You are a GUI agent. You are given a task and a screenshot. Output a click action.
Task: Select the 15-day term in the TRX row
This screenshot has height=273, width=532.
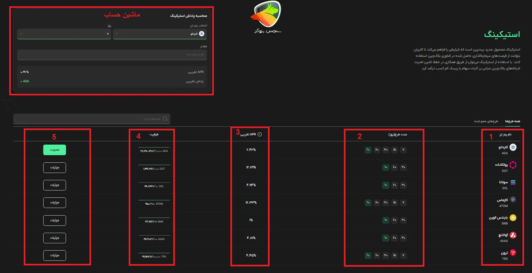click(x=394, y=256)
